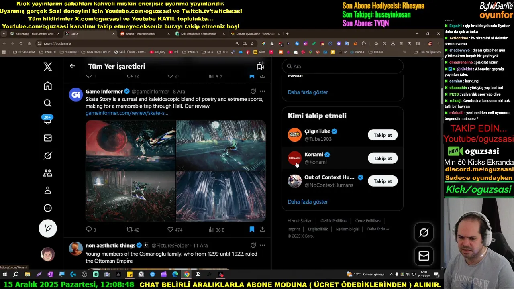
Task: Open notifications bell with 20+ badge
Action: pyautogui.click(x=48, y=120)
